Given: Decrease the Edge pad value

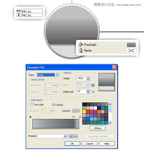Looking at the screenshot, I should (x=88, y=93).
